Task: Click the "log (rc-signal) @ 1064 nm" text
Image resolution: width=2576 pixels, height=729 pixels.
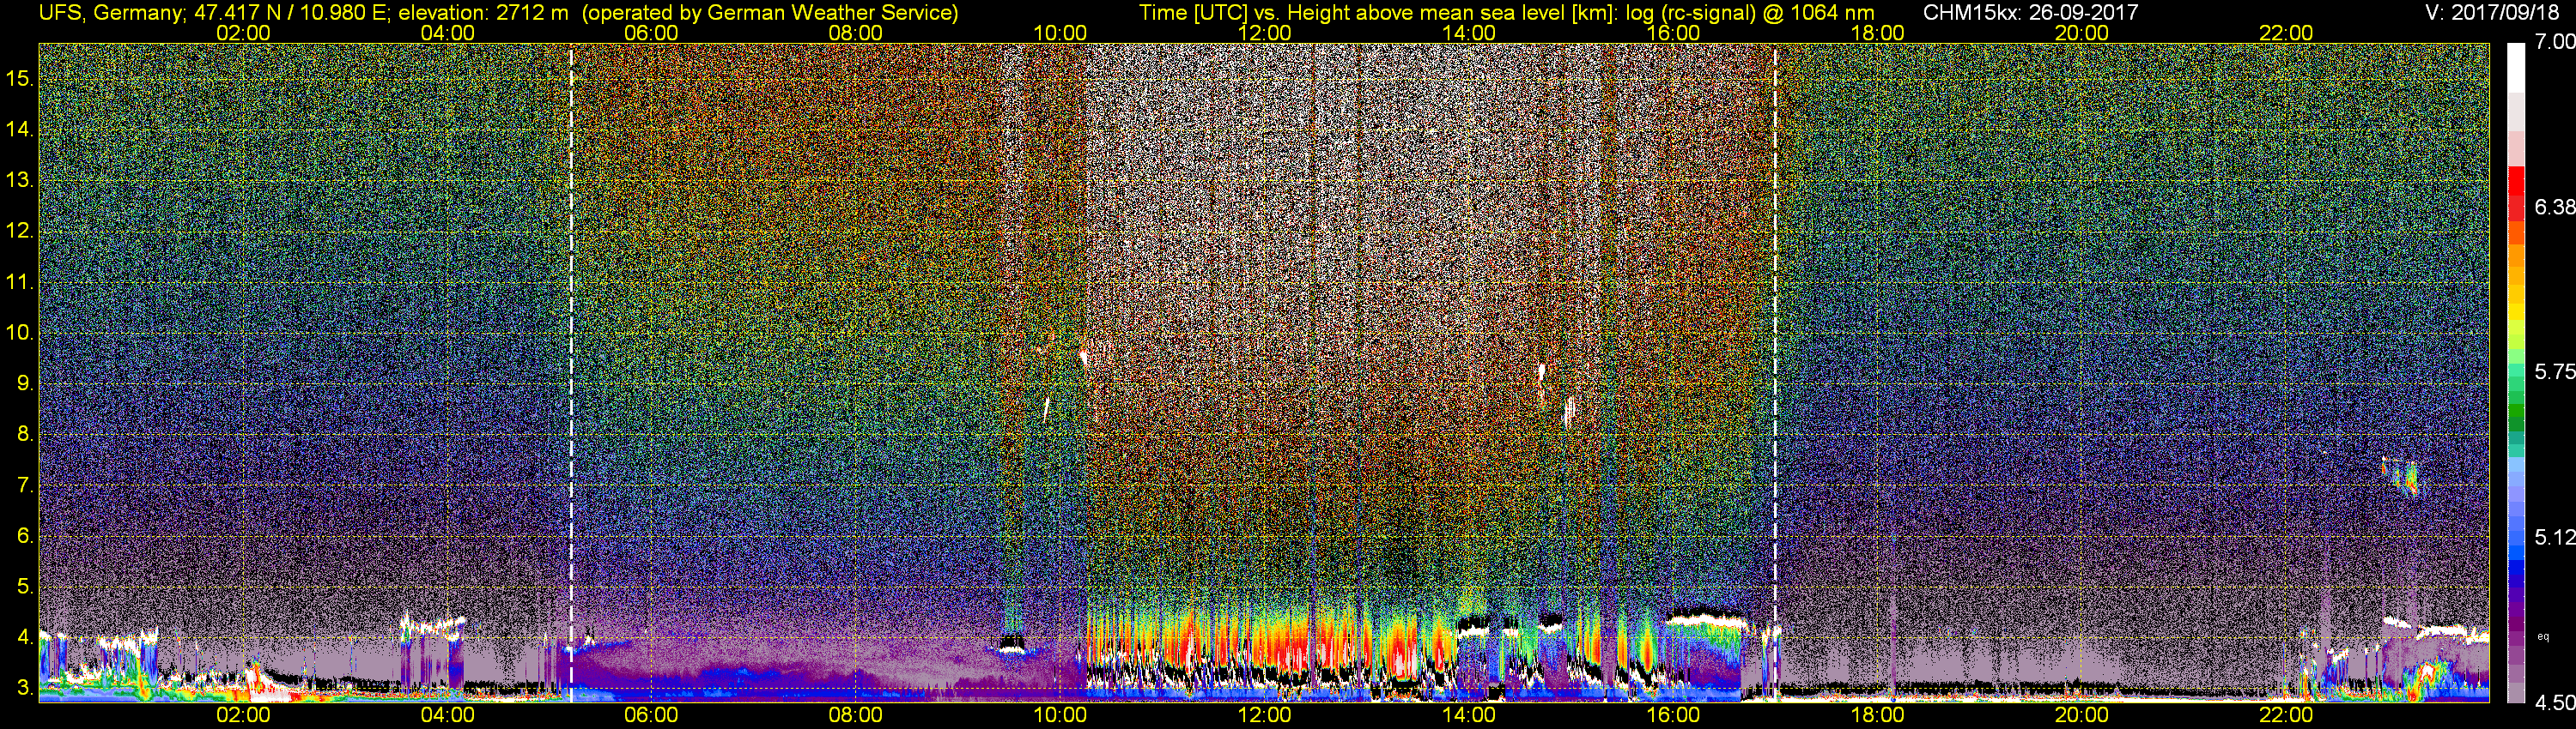Action: click(x=1750, y=12)
